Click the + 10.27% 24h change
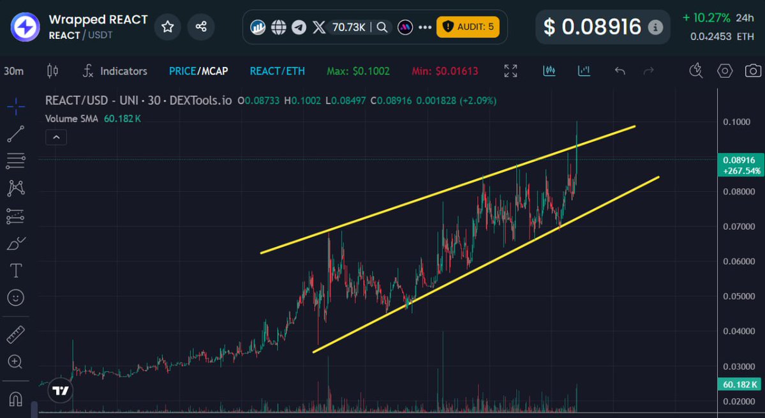This screenshot has width=765, height=418. (x=706, y=19)
